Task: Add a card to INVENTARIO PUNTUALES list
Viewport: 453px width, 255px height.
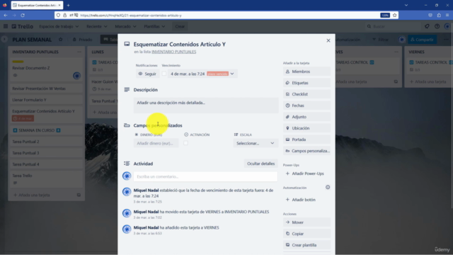Action: [32, 195]
